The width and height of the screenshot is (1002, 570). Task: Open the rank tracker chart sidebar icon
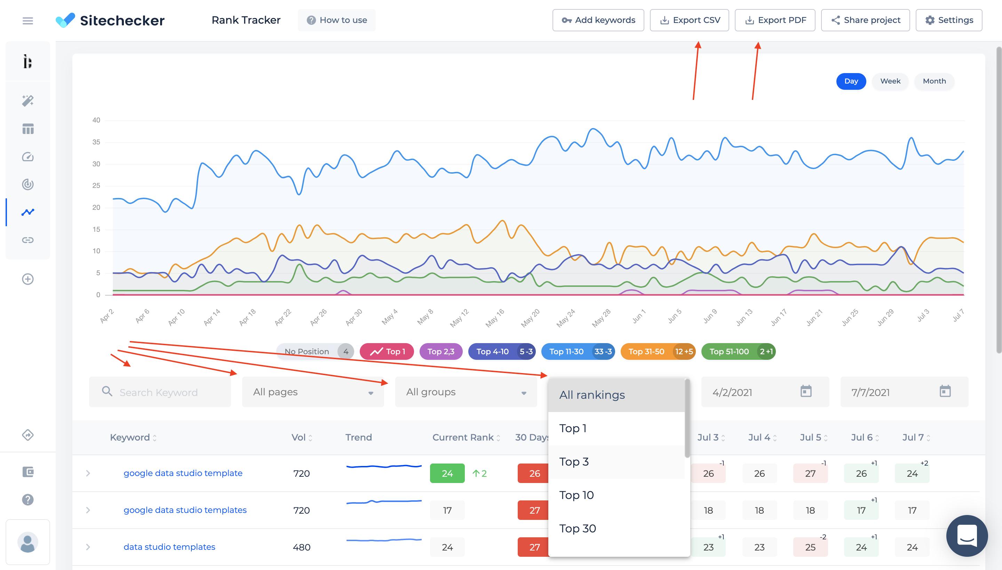pos(28,212)
